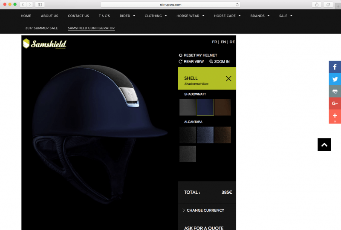The width and height of the screenshot is (341, 230).
Task: Select Shadowmatt brown shell swatch
Action: click(223, 107)
